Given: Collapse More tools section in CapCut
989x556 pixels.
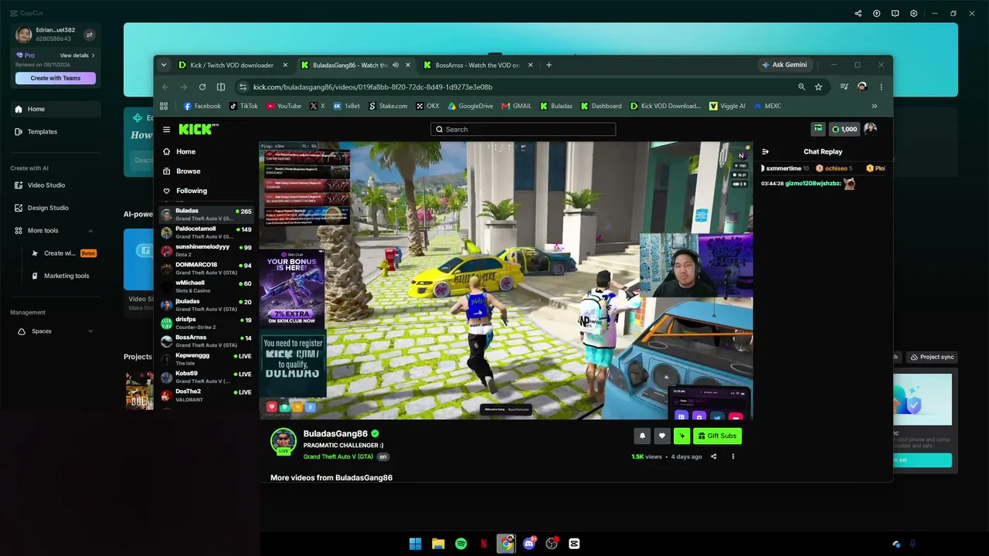Looking at the screenshot, I should click(x=90, y=231).
